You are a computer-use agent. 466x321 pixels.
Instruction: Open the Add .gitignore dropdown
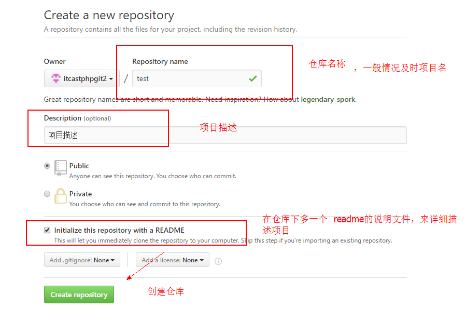pyautogui.click(x=82, y=260)
